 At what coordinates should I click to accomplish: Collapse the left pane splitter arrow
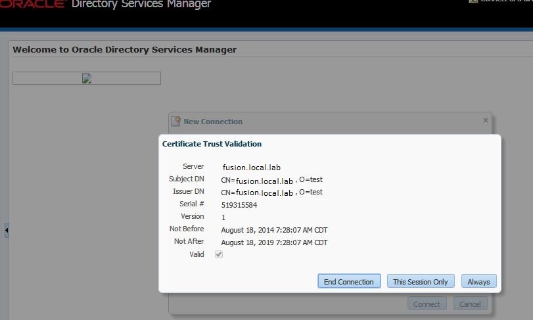(7, 231)
